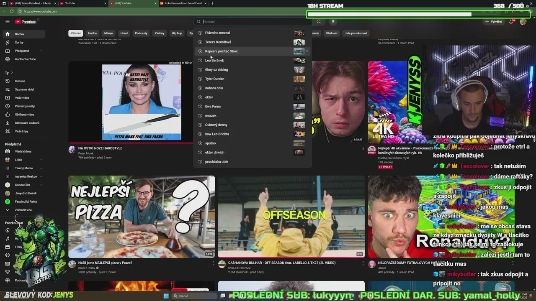The height and width of the screenshot is (301, 536).
Task: Open a new browser tab
Action: pyautogui.click(x=212, y=3)
